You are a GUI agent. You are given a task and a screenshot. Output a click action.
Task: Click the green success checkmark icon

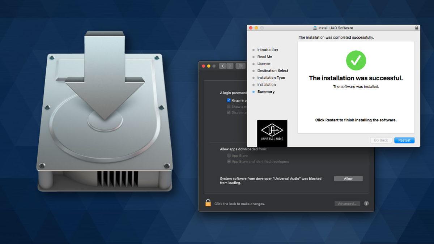tap(356, 60)
